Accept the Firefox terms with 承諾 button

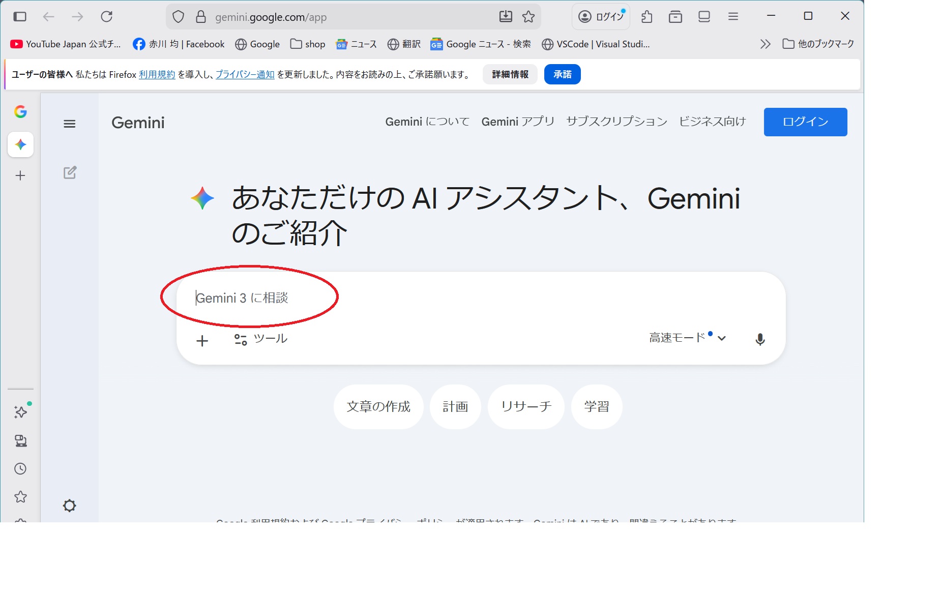pos(562,75)
